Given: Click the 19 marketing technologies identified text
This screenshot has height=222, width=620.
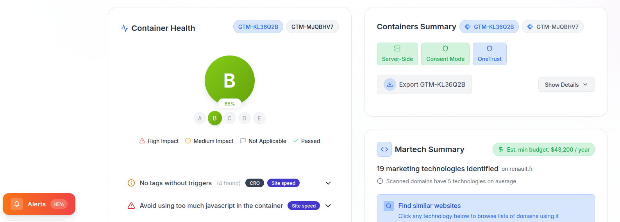Looking at the screenshot, I should pyautogui.click(x=438, y=169).
